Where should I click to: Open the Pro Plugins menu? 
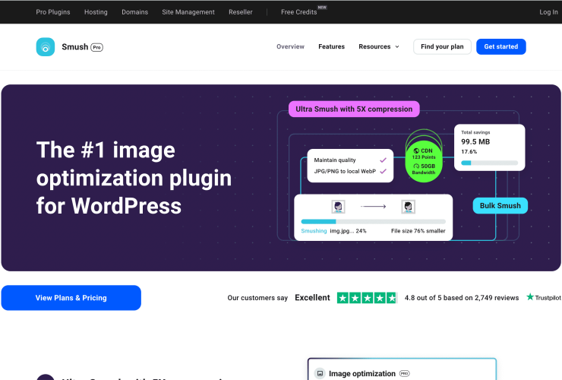tap(52, 12)
